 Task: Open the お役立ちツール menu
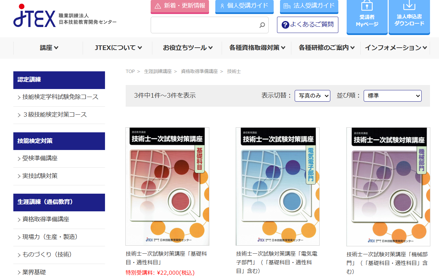point(187,48)
